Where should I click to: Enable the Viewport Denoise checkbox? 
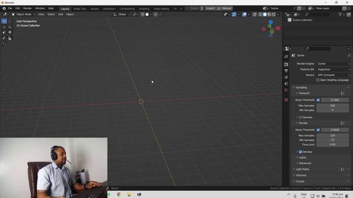[300, 117]
